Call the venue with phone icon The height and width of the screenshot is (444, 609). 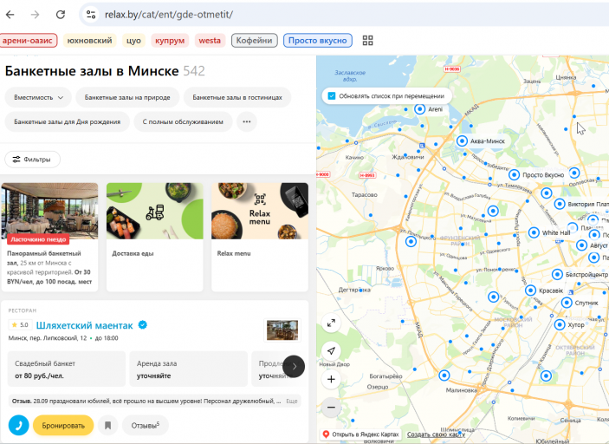click(19, 425)
